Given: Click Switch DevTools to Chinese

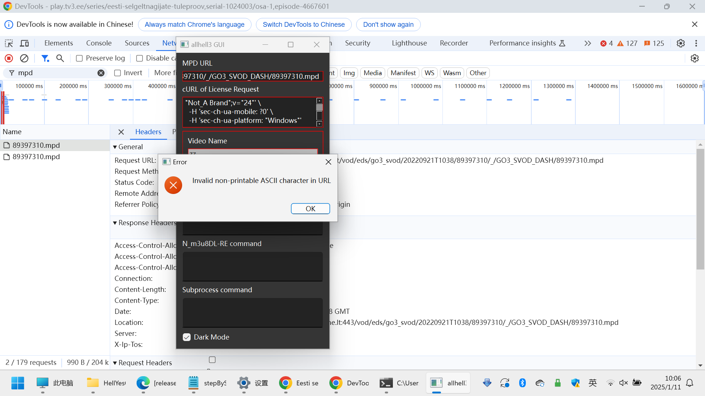Looking at the screenshot, I should tap(303, 25).
